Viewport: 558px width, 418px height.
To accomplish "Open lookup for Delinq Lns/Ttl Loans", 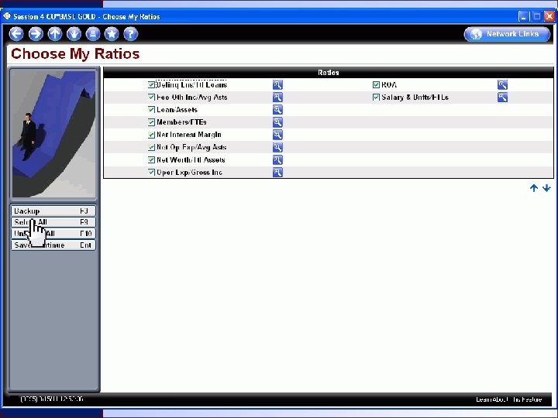I will point(277,85).
